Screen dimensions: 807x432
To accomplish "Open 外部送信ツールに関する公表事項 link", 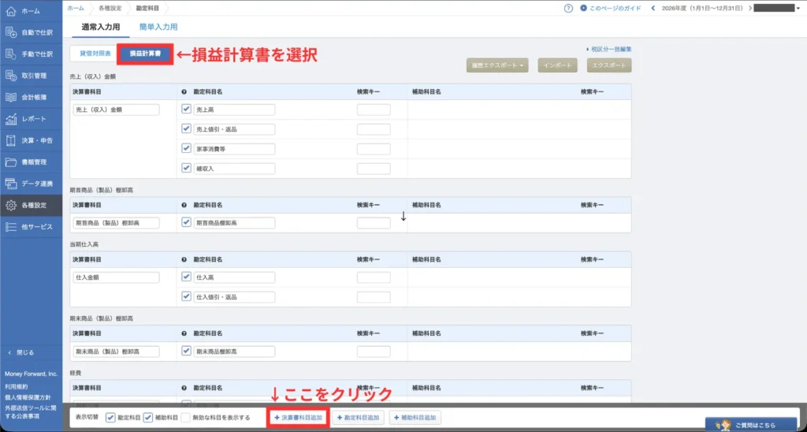I will 29,412.
